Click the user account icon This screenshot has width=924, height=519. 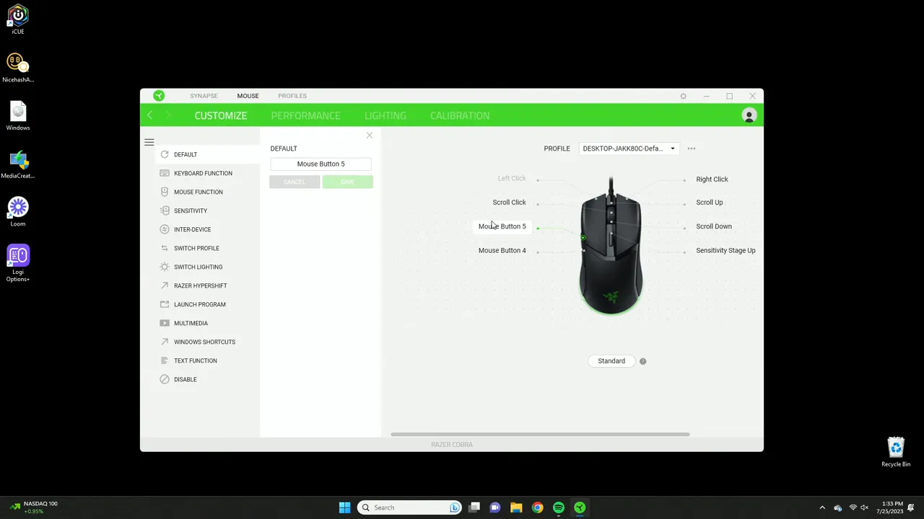[749, 115]
